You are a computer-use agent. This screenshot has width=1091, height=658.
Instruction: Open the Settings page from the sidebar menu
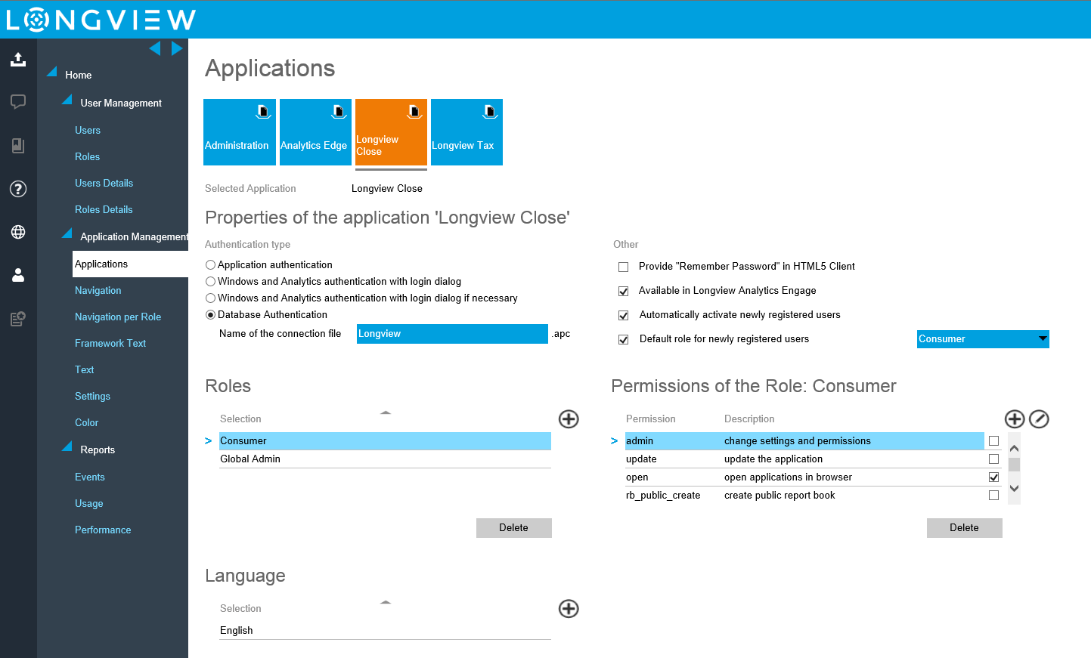92,396
